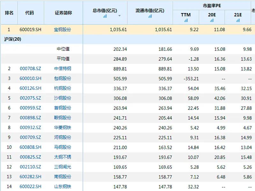This screenshot has height=191, width=255.
Task: Select total market cap 889.81 of 中信特钢
Action: click(120, 69)
